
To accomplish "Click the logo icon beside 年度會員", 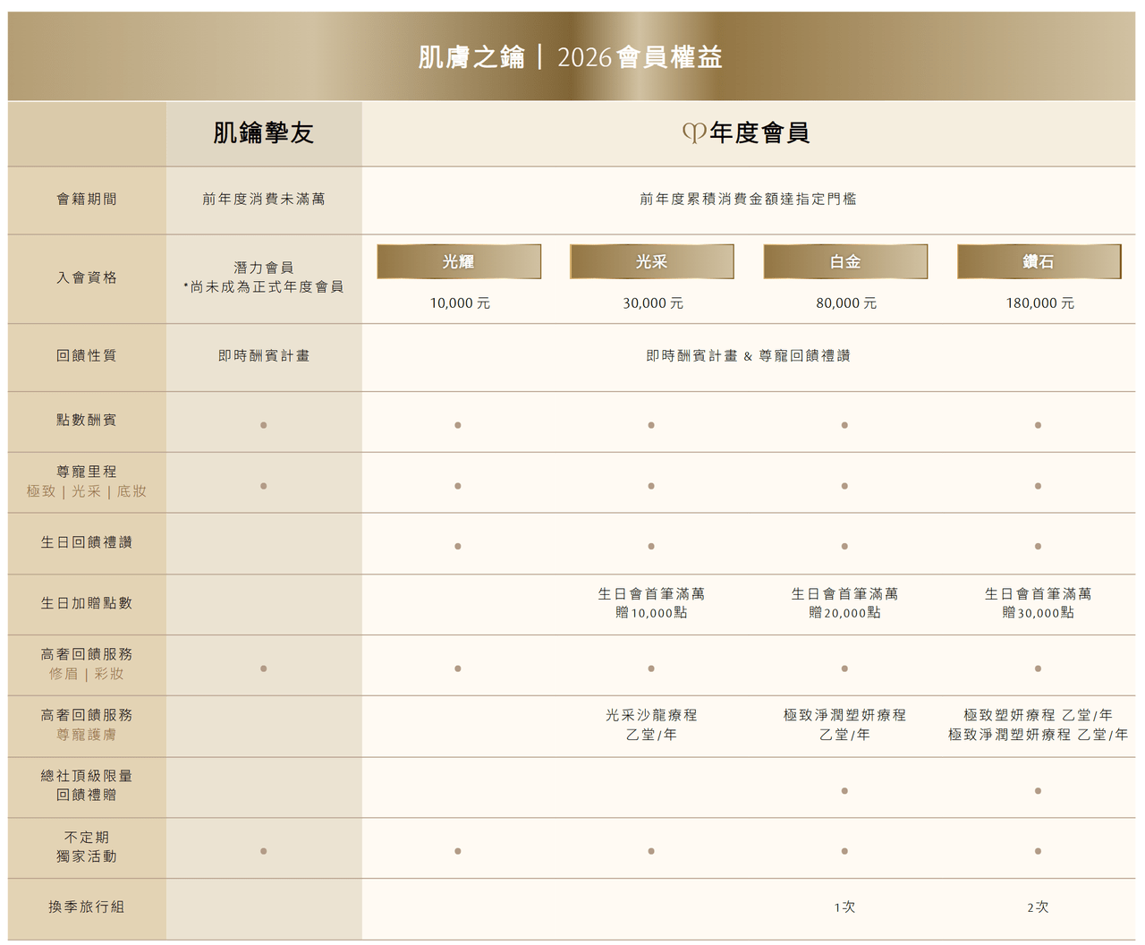I will [694, 133].
